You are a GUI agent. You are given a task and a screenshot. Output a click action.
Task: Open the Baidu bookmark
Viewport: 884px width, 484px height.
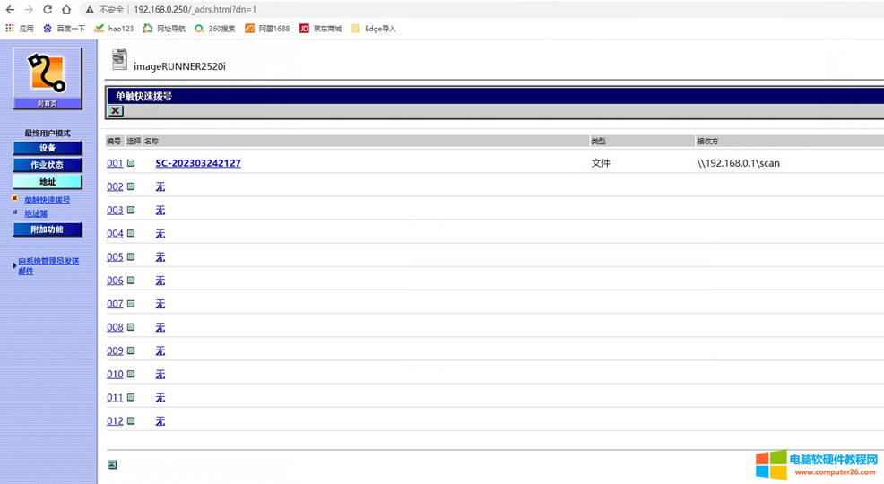click(x=64, y=28)
